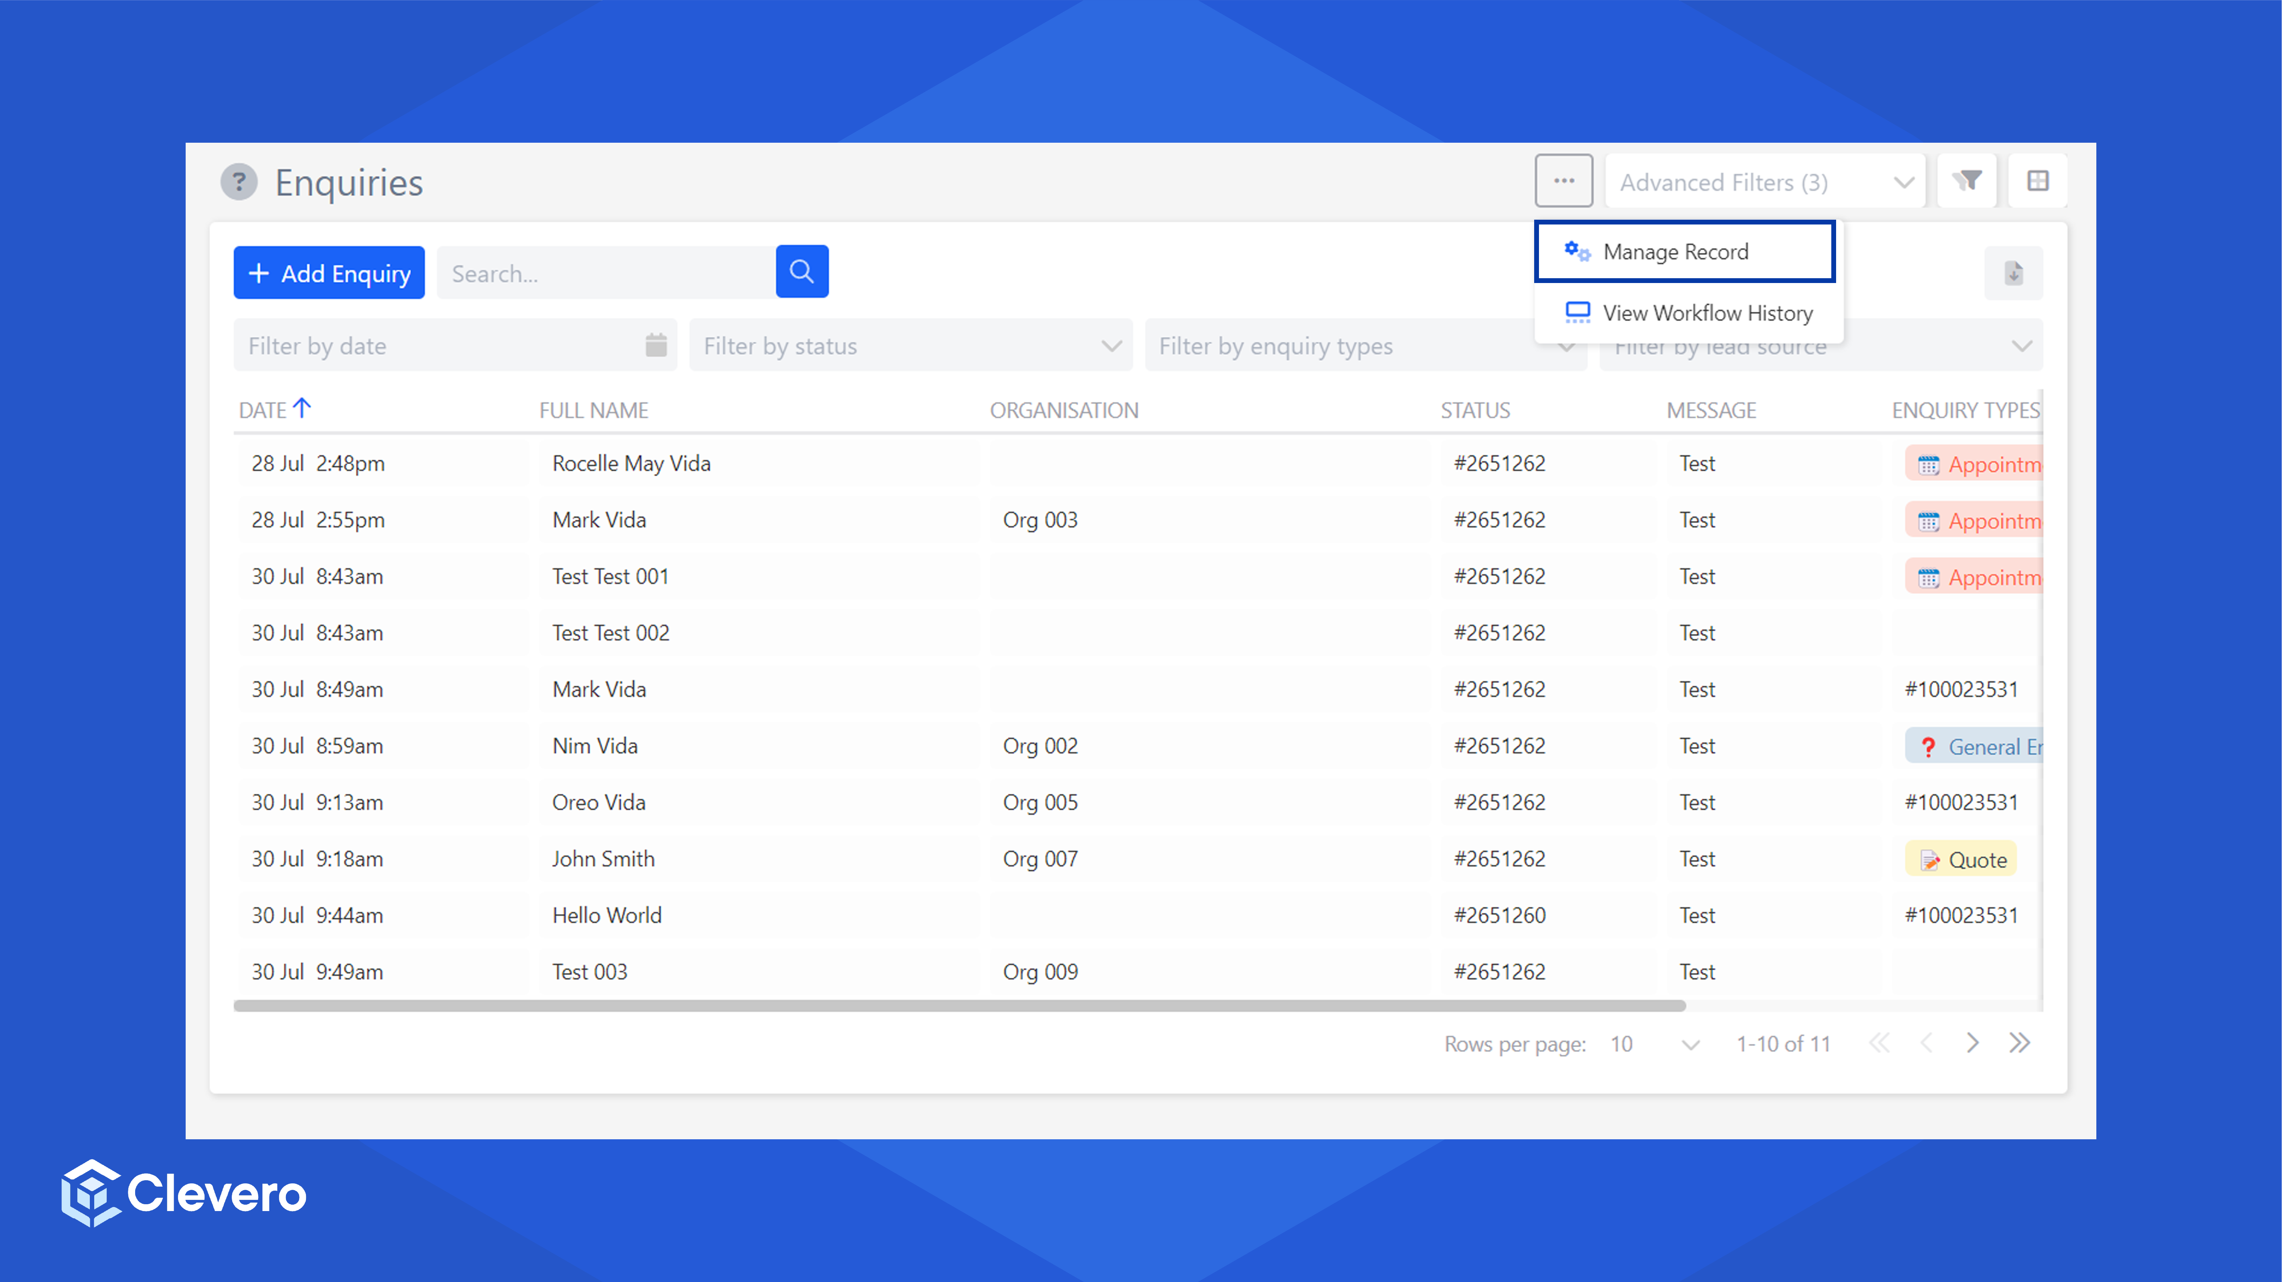This screenshot has width=2282, height=1282.
Task: Click the help question mark icon
Action: (x=238, y=182)
